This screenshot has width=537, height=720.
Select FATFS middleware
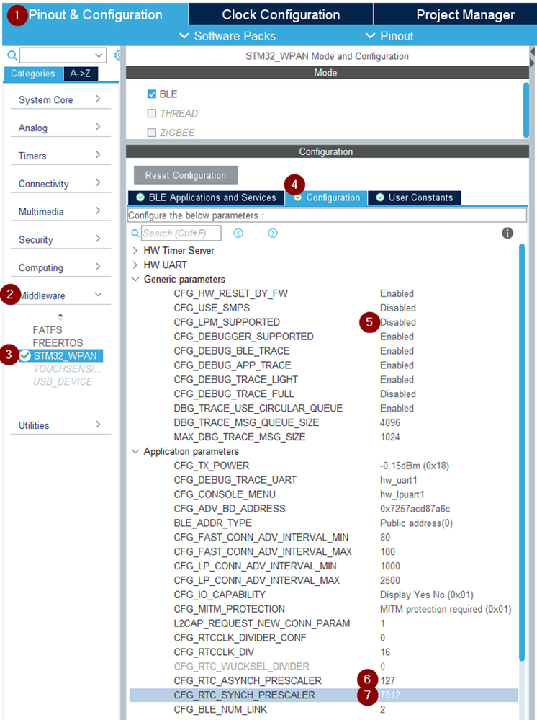[48, 330]
